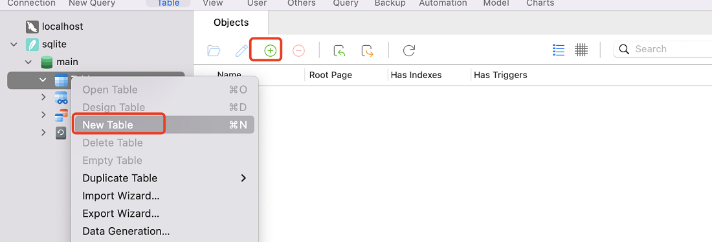Click the Open Table folder icon
The image size is (712, 242).
pos(214,51)
